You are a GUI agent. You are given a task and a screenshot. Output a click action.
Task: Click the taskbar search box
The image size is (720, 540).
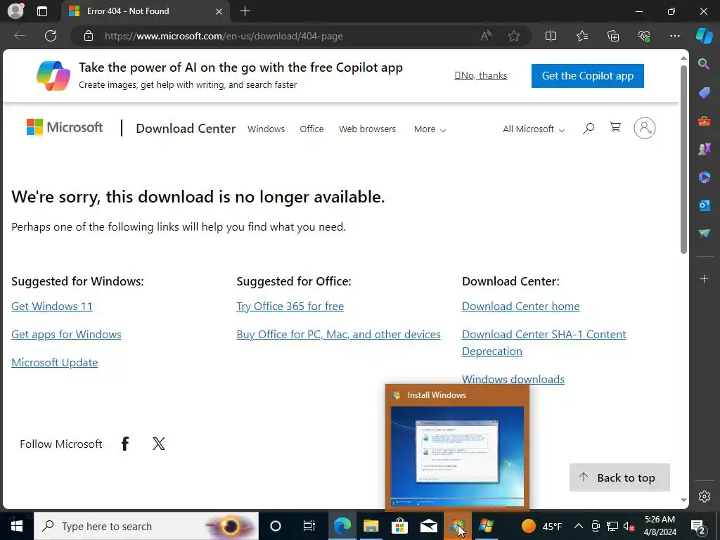[x=146, y=526]
